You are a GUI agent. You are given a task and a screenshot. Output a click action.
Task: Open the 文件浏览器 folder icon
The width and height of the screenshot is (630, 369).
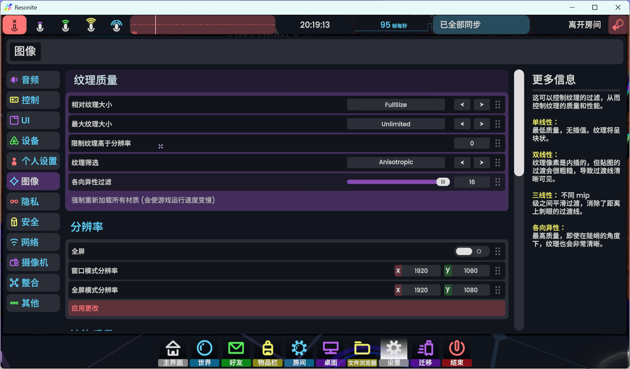362,353
